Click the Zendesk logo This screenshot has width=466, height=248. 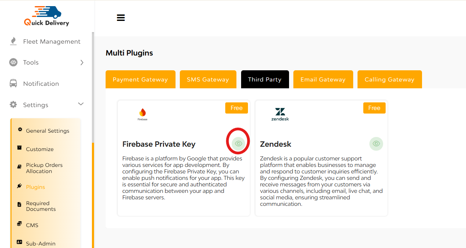click(x=280, y=114)
